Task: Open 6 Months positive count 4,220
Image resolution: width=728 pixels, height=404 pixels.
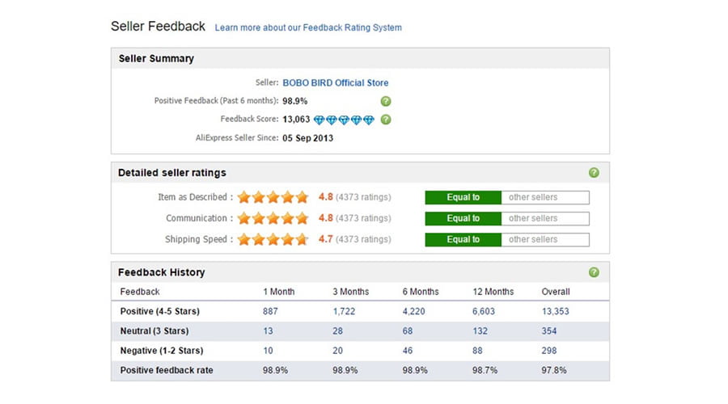Action: (413, 311)
